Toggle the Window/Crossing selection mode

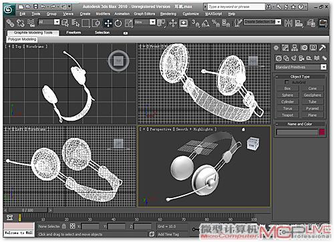tap(96, 23)
